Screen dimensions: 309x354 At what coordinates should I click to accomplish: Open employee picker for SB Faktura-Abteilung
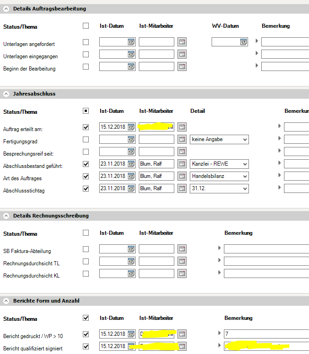click(182, 249)
